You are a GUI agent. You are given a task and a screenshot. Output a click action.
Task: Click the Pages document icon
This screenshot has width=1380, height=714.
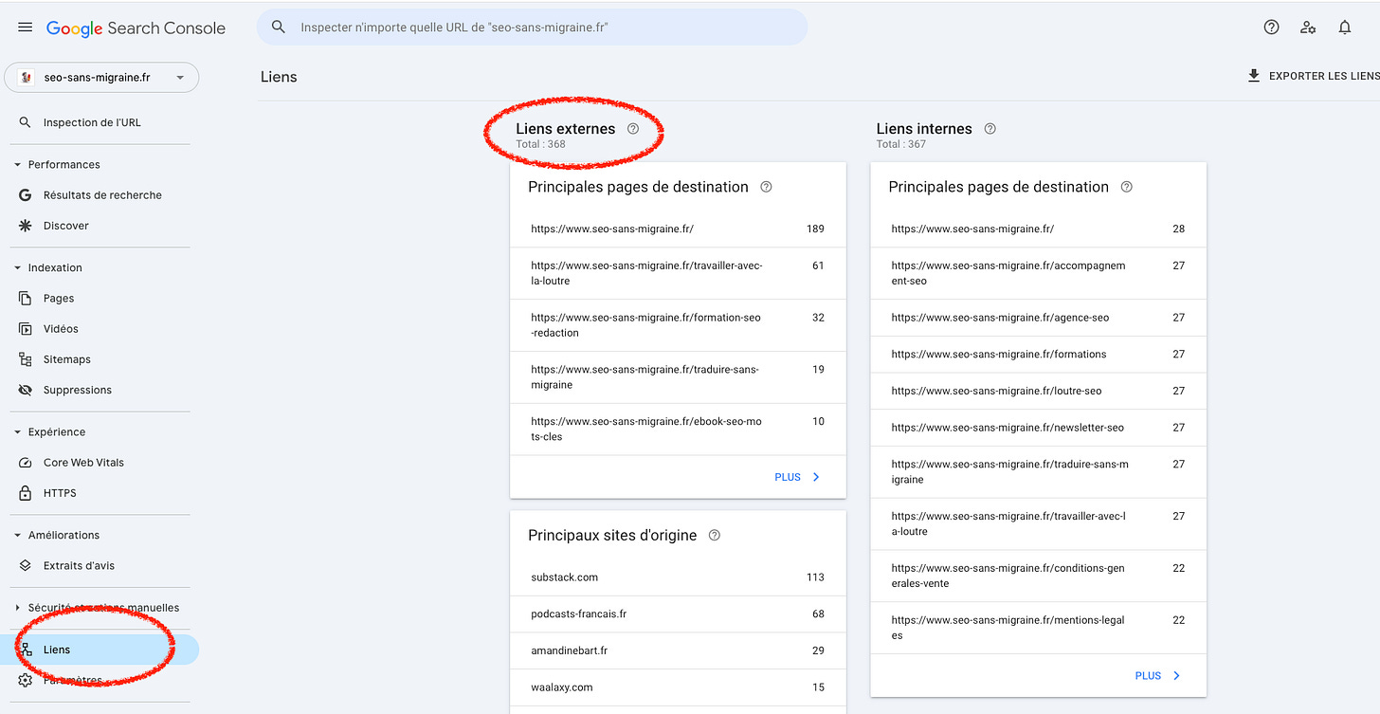[x=26, y=298]
